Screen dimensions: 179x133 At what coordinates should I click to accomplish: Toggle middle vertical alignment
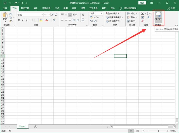[66, 15]
